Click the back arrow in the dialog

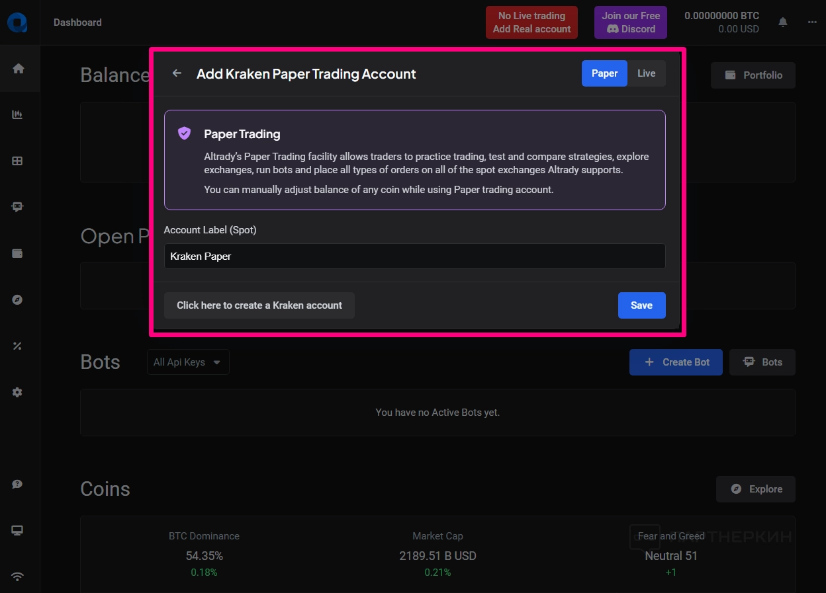pos(177,73)
